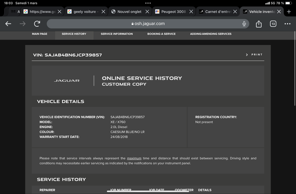Viewport: 296px width, 194px height.
Task: Click the Jaguar logo
Action: [x=67, y=81]
